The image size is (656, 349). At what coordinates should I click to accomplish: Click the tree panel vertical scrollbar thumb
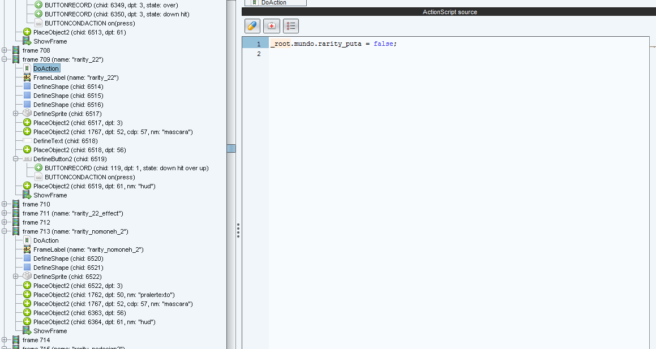(x=231, y=148)
